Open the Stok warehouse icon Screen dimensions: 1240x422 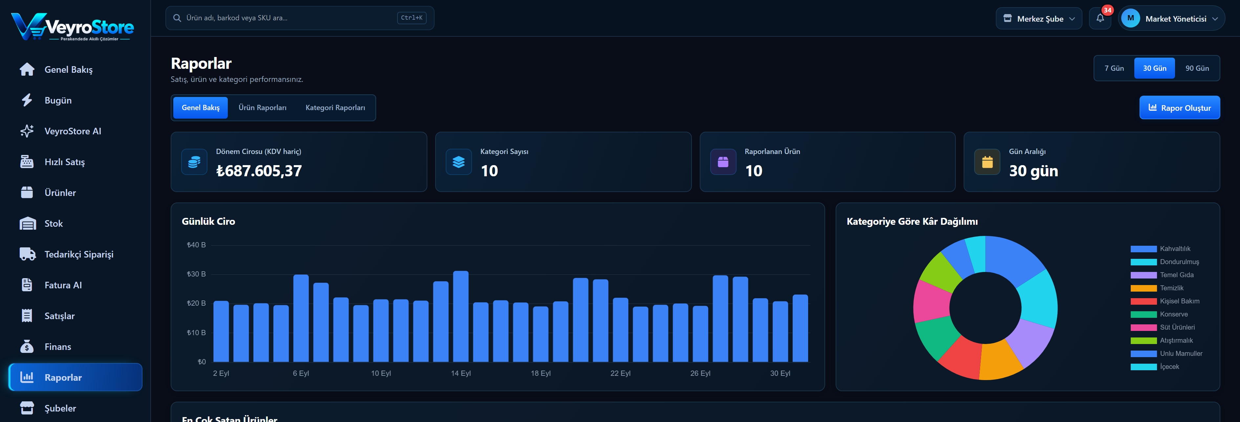[x=28, y=223]
